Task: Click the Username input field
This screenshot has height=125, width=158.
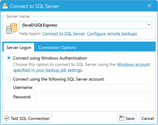Action: [x=92, y=88]
